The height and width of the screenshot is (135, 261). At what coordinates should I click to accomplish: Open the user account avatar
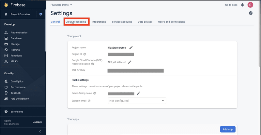(x=250, y=5)
